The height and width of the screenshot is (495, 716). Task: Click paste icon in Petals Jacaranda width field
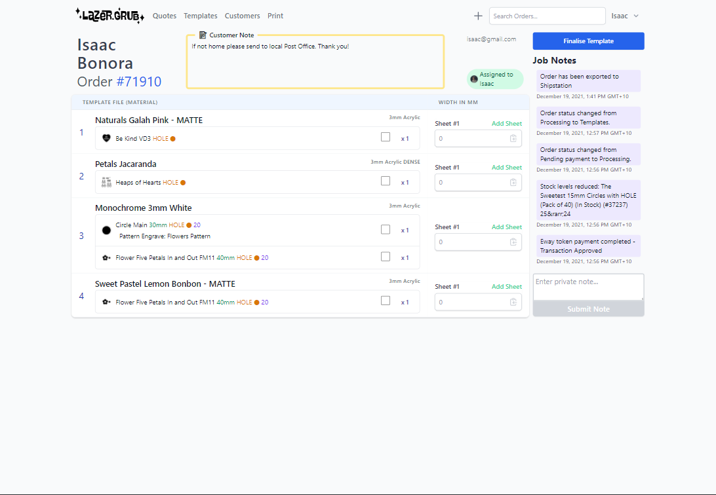(513, 183)
